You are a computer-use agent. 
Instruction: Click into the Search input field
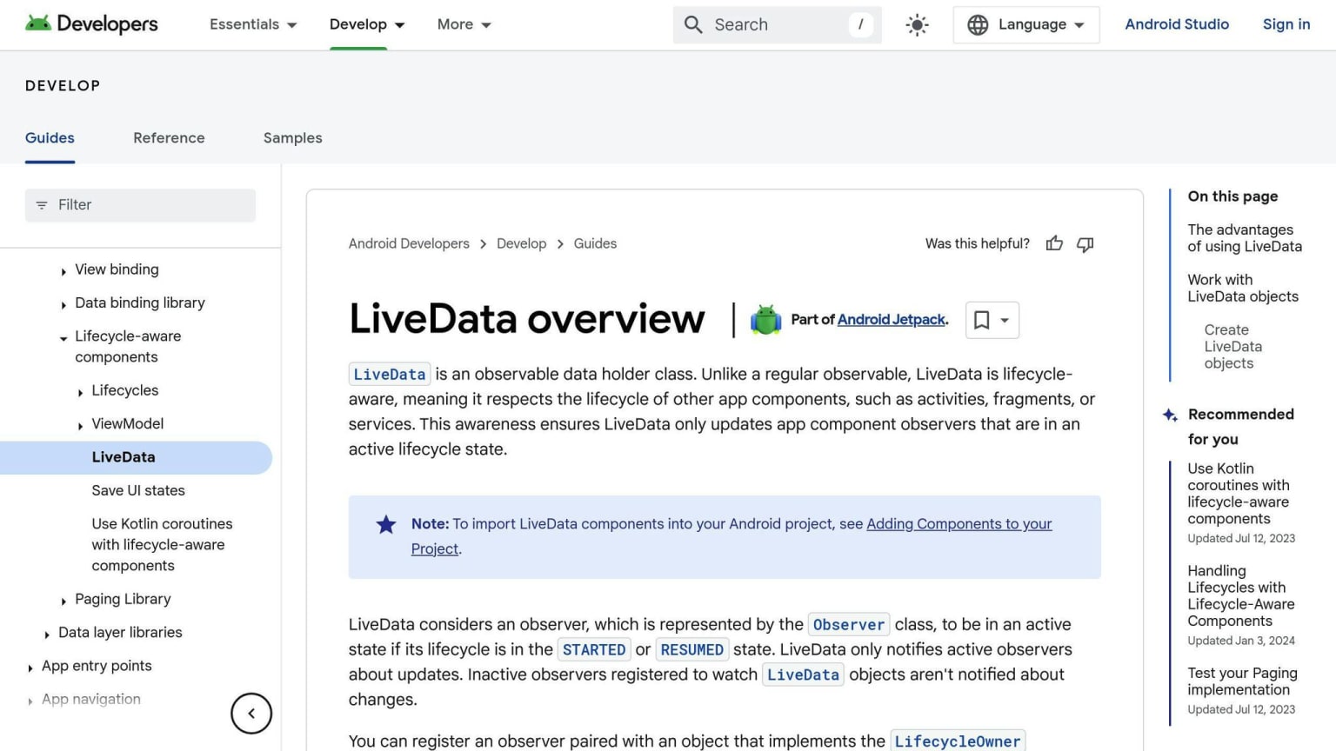click(777, 24)
